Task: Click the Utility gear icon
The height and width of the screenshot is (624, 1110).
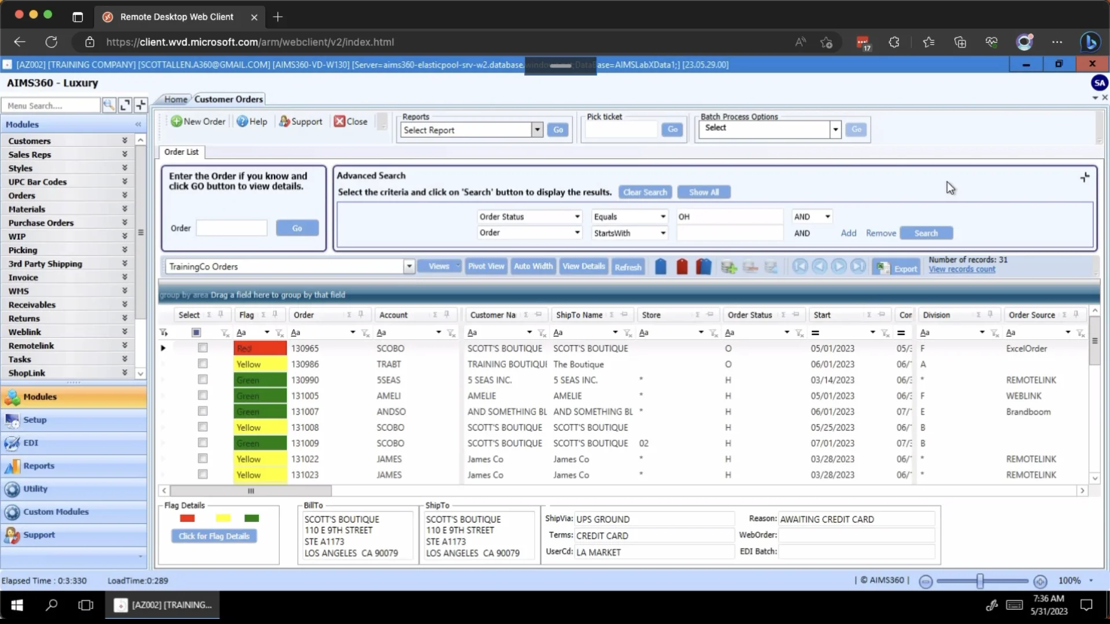Action: [13, 489]
